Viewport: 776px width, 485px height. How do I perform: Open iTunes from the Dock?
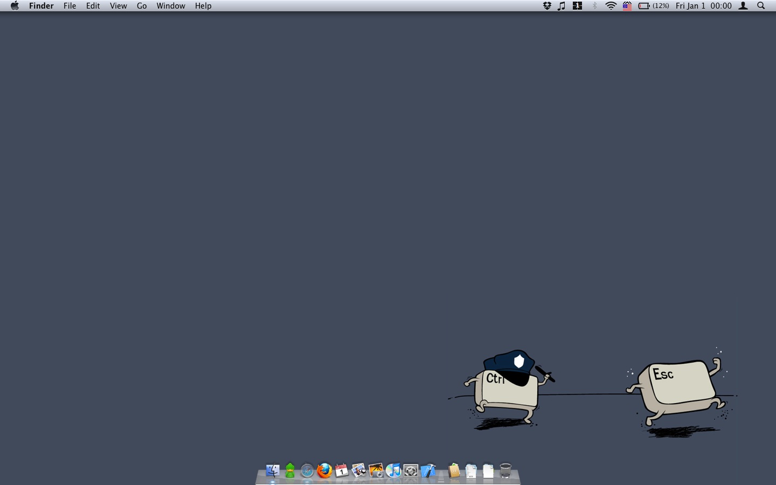click(x=393, y=470)
